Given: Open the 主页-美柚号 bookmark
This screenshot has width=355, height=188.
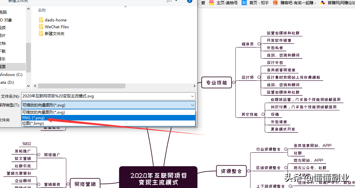Looking at the screenshot, I should pos(223,3).
